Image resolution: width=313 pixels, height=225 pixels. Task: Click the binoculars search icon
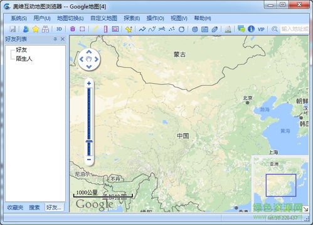[x=45, y=29]
